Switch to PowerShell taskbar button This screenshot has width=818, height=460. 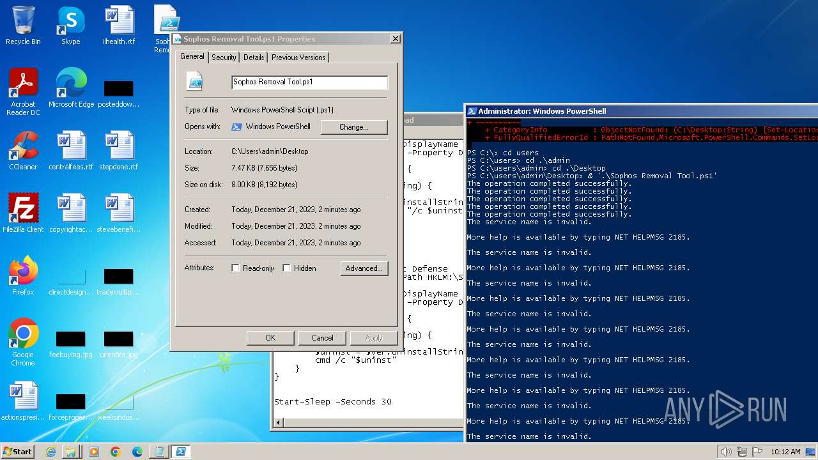pos(180,452)
